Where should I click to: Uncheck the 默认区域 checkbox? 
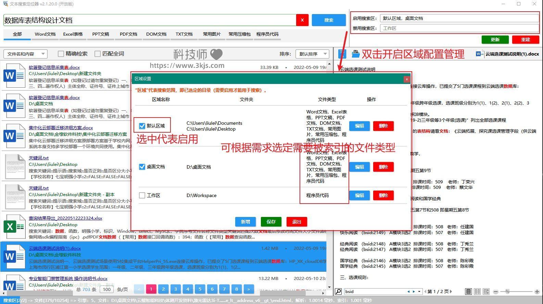[142, 126]
